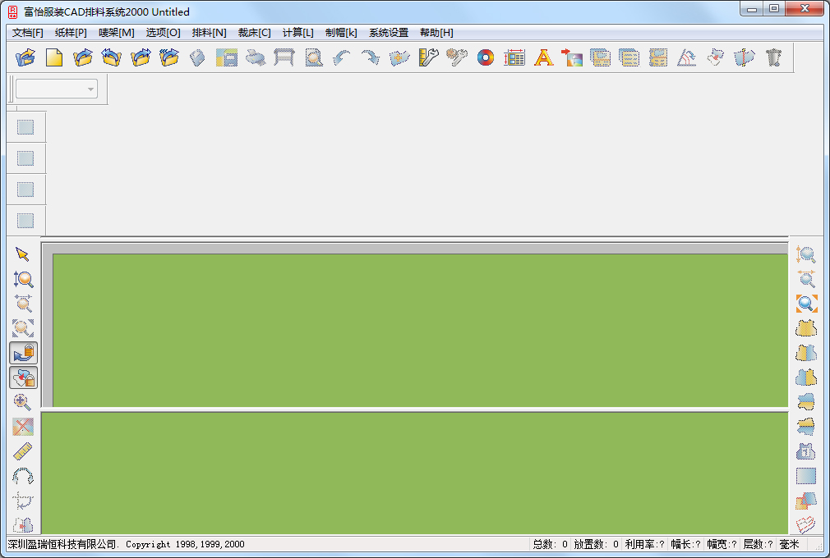
Task: Open the 帮助[H] menu
Action: tap(436, 33)
